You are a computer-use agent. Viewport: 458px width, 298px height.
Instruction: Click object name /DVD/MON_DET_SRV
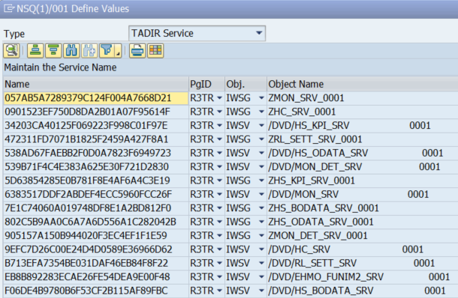(315, 167)
